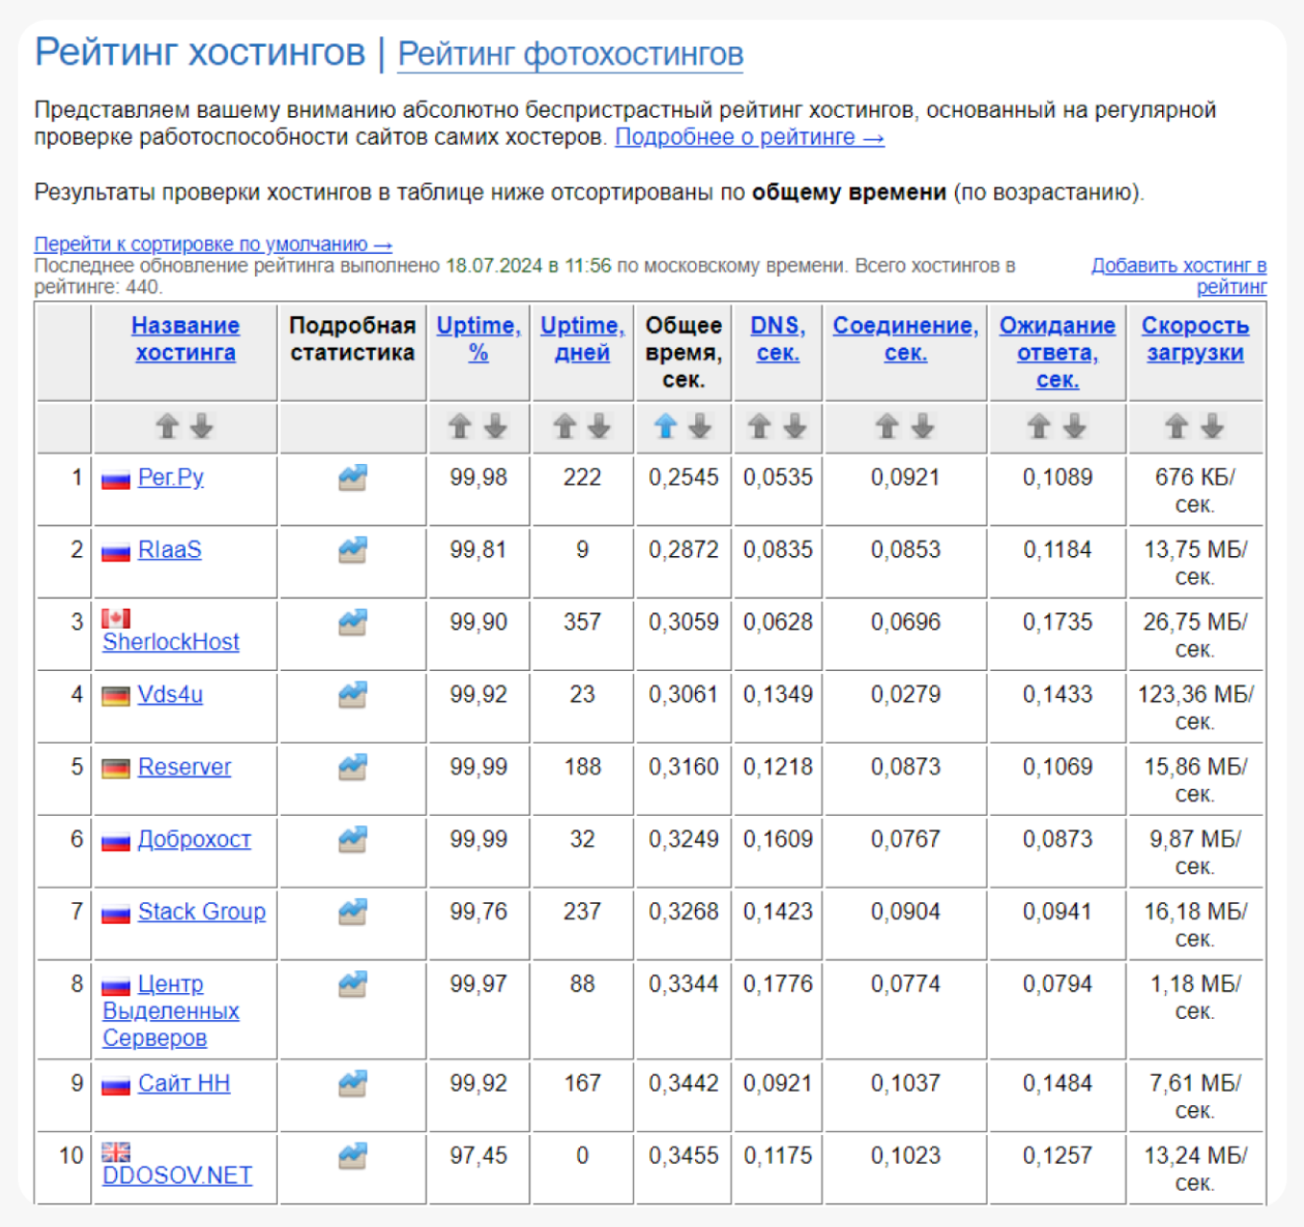Click Скорость загрузки column header
The width and height of the screenshot is (1304, 1227).
click(x=1195, y=339)
